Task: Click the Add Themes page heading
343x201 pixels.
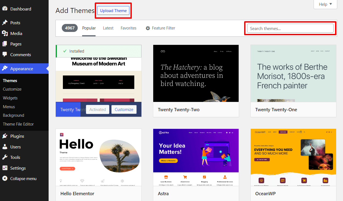Action: (x=75, y=10)
